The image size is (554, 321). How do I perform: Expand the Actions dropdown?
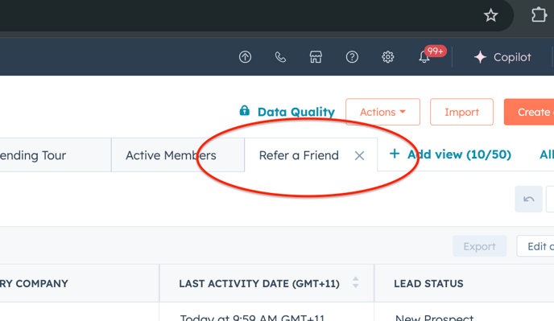pyautogui.click(x=383, y=112)
